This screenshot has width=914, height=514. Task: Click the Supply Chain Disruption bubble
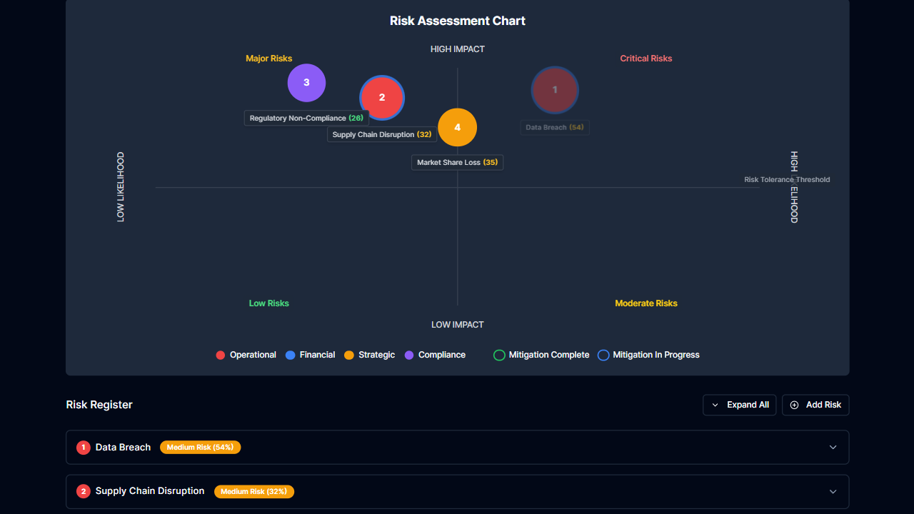[x=382, y=97]
